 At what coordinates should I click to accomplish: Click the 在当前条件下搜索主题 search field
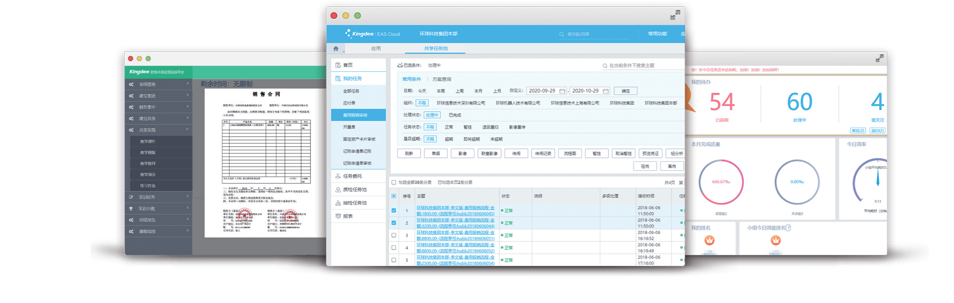[641, 66]
